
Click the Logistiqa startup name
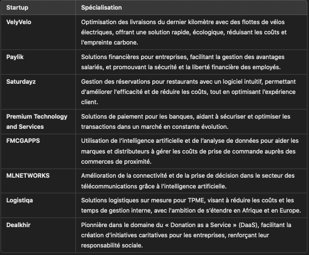19,200
